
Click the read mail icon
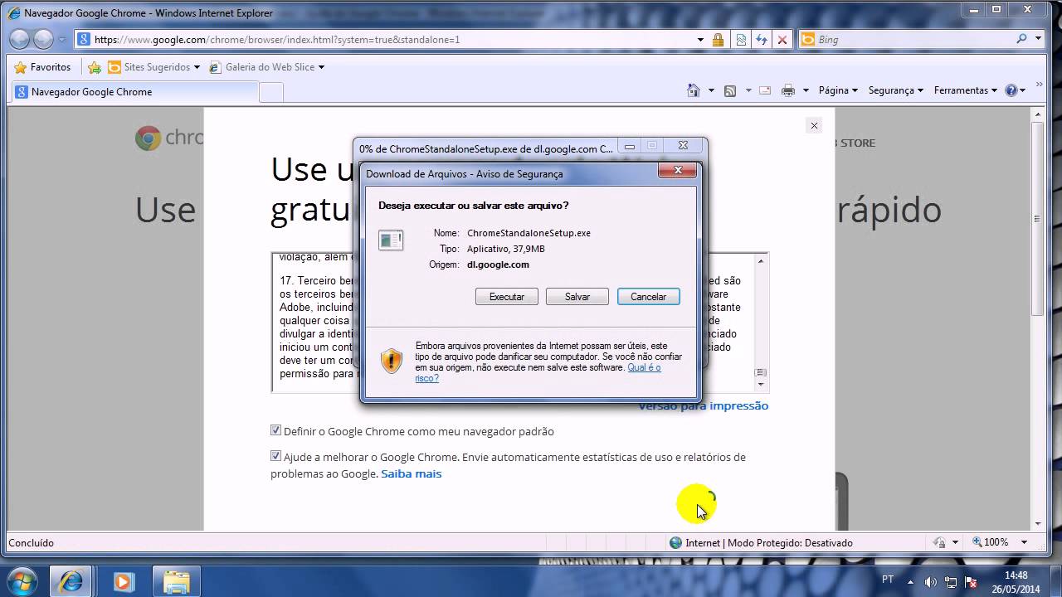765,90
